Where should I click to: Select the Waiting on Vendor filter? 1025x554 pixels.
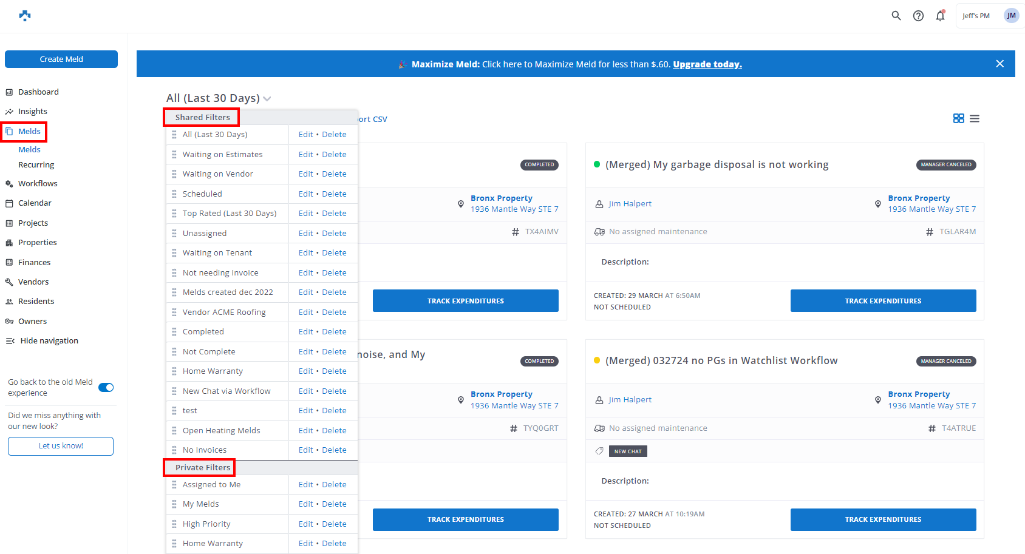point(217,174)
